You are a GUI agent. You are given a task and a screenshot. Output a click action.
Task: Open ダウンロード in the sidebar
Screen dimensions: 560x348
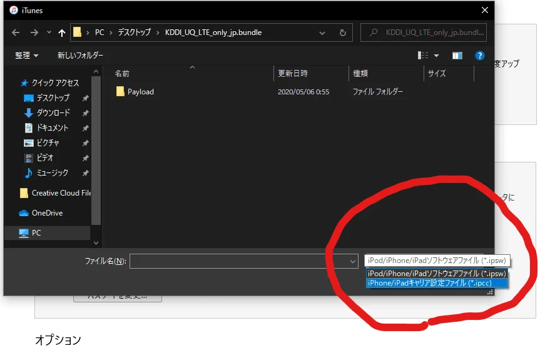(x=46, y=112)
